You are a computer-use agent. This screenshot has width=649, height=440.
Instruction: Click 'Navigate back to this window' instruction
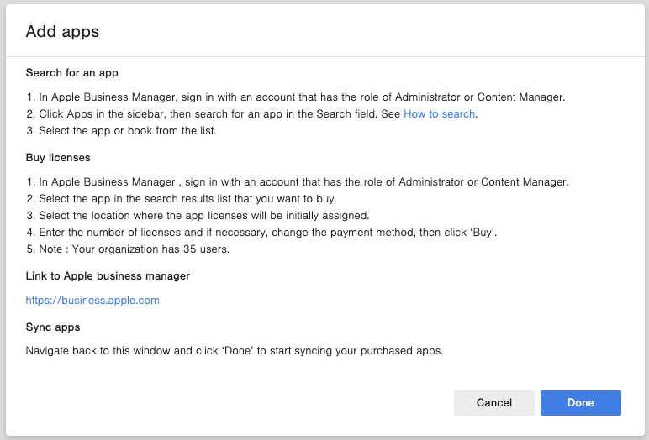235,351
